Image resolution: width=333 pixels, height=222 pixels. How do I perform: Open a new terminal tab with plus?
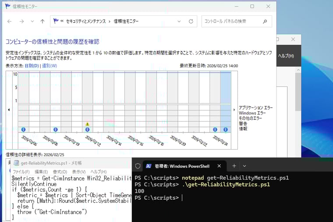click(x=234, y=166)
